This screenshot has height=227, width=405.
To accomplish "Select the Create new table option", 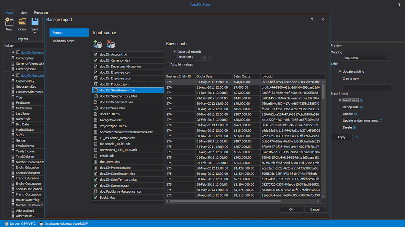I will coord(340,78).
